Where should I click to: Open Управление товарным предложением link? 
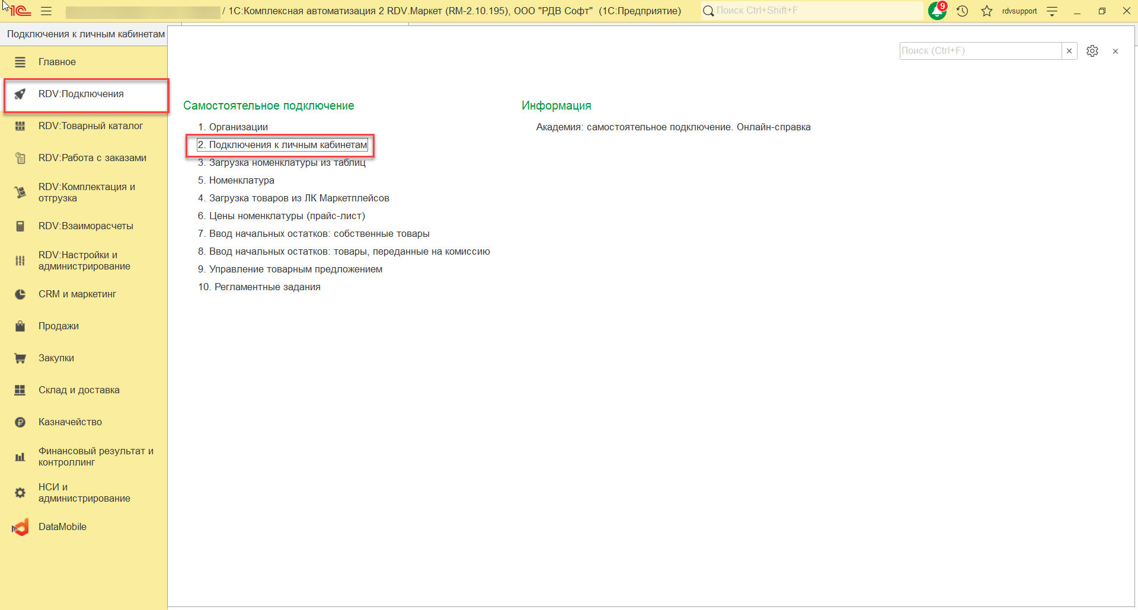point(290,269)
